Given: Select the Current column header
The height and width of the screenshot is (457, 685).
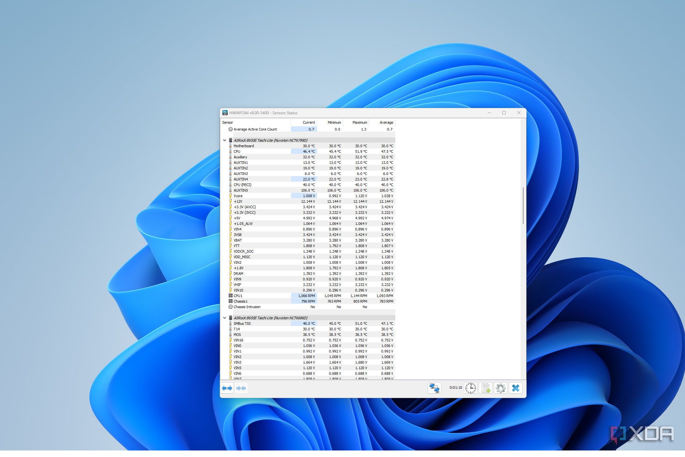Looking at the screenshot, I should (x=304, y=122).
